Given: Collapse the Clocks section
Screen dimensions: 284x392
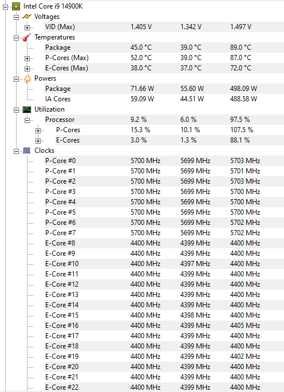Looking at the screenshot, I should [x=16, y=151].
